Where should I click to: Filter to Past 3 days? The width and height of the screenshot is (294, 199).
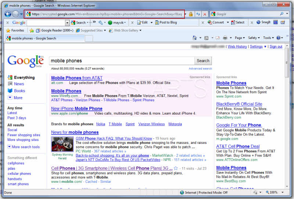point(17,118)
